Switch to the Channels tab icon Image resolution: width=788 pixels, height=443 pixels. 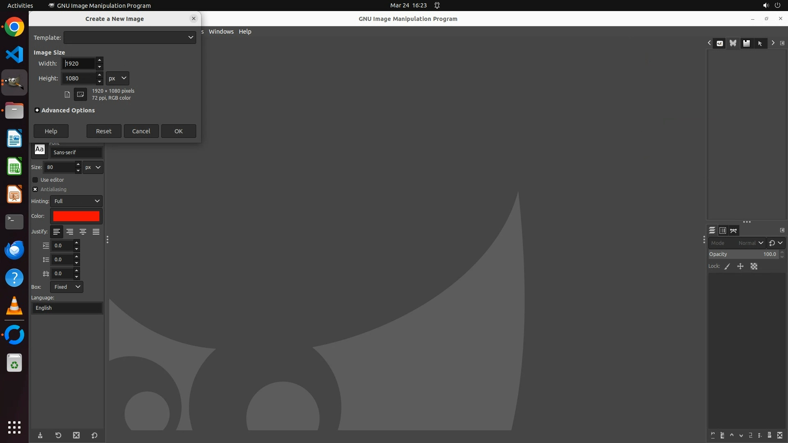[723, 231]
